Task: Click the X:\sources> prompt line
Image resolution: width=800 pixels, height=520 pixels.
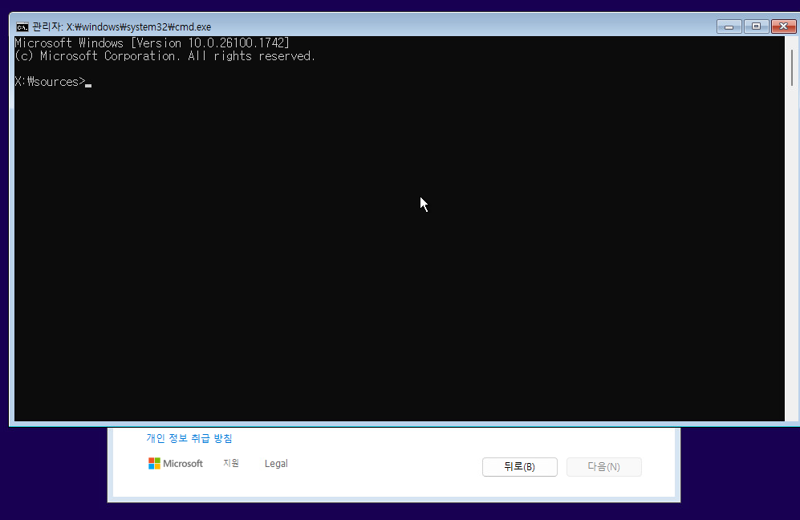Action: click(53, 82)
